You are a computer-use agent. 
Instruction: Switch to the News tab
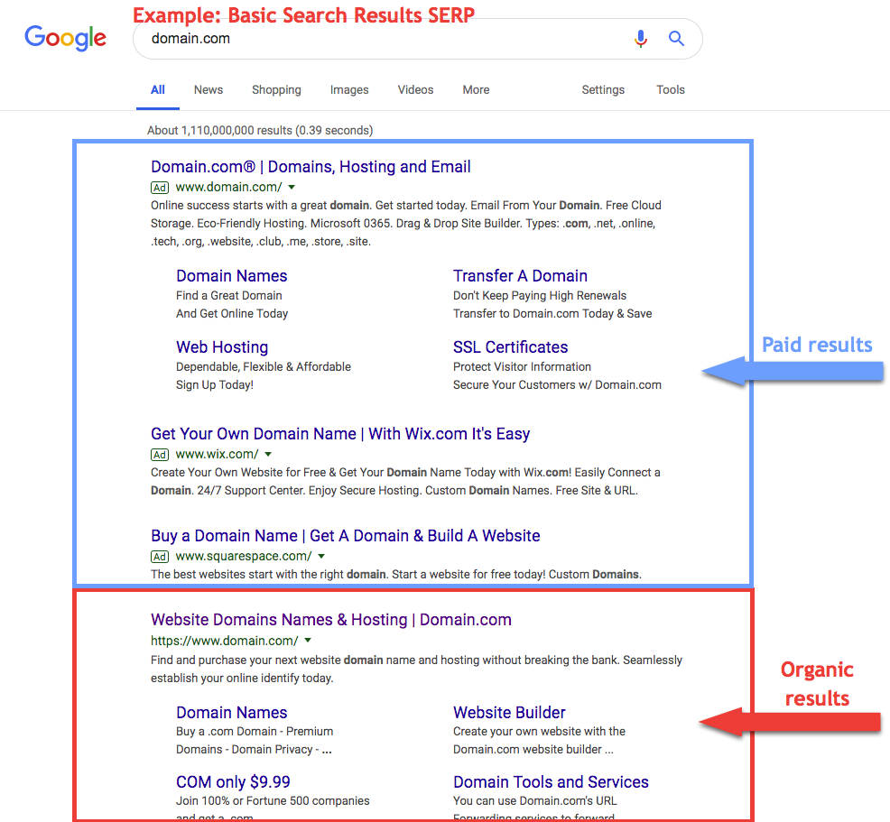pos(209,89)
